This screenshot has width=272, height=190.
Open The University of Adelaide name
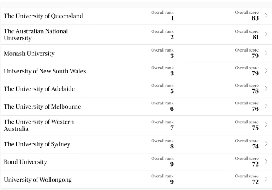tap(39, 89)
